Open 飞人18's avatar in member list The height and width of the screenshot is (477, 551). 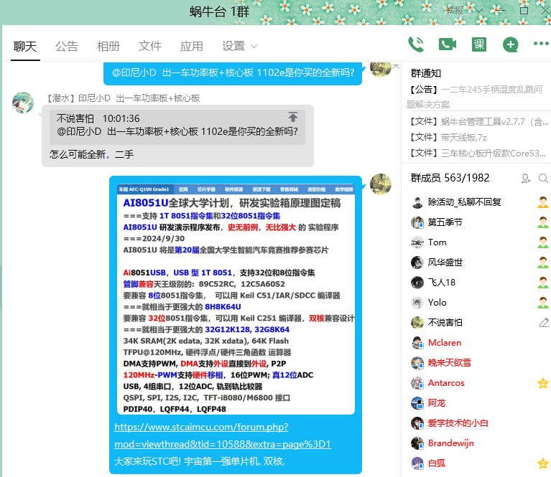(x=417, y=282)
